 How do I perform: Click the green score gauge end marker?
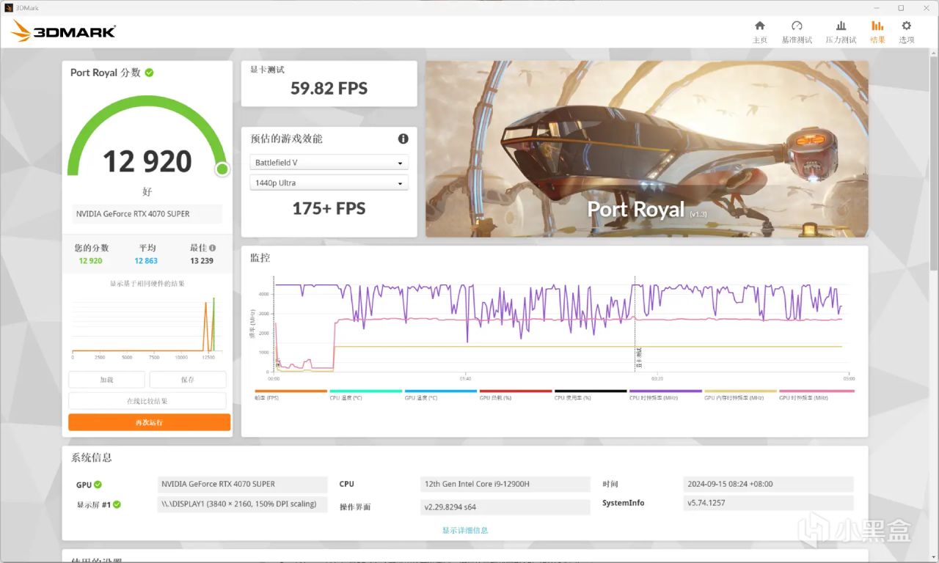pos(222,169)
